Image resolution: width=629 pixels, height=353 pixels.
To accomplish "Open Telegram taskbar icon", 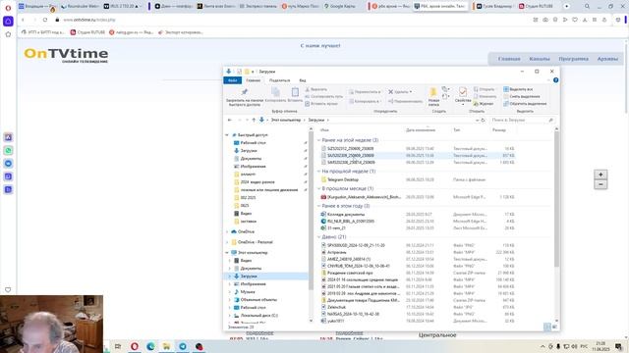I will click(183, 346).
